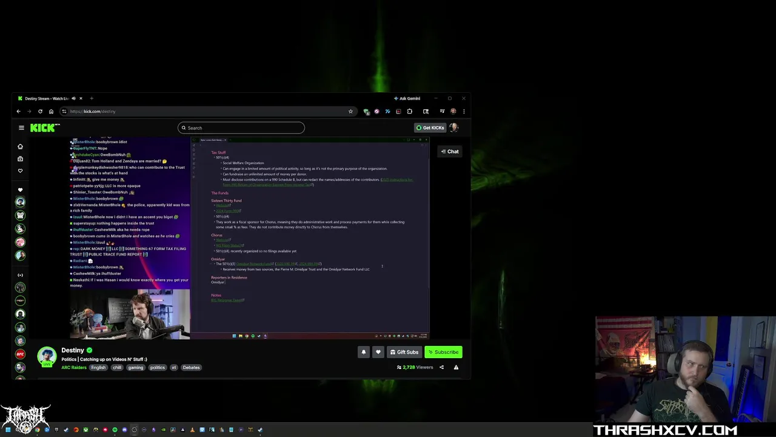Viewport: 776px width, 437px height.
Task: Open Kick user avatar menu
Action: click(454, 127)
